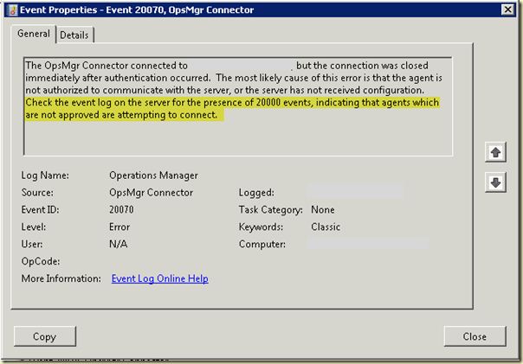Screen dimensions: 523x364
Task: Click the 'Logged:' label
Action: 256,193
